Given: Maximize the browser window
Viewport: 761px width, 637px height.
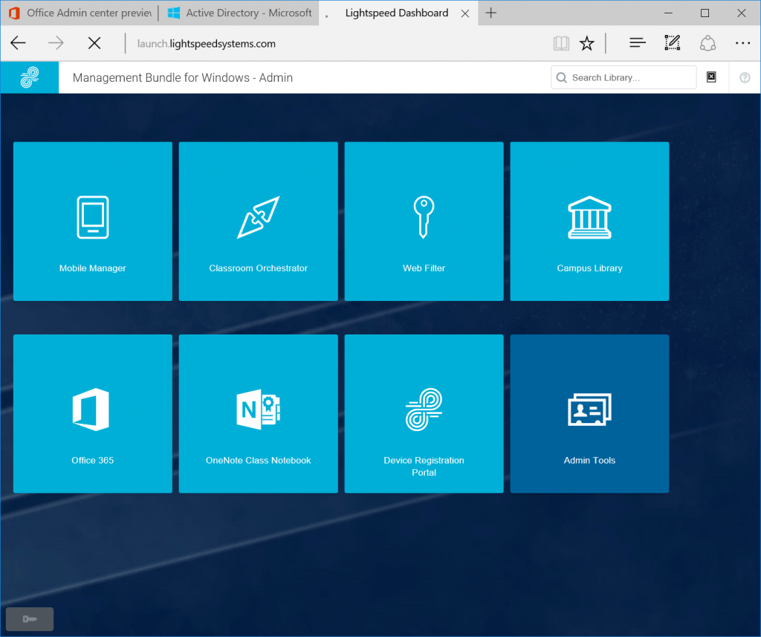Looking at the screenshot, I should (x=705, y=13).
